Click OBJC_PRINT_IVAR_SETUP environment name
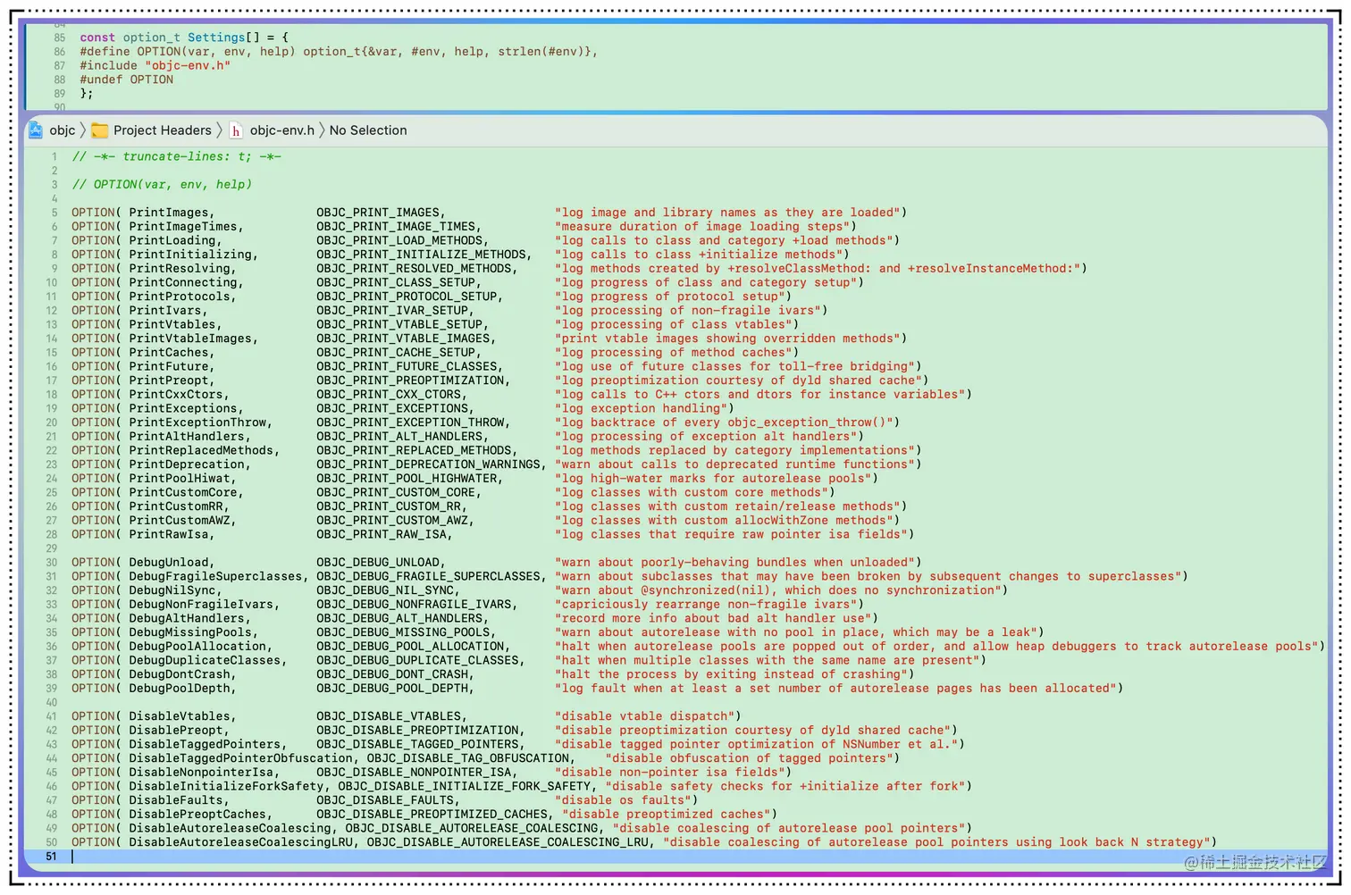 pos(393,311)
